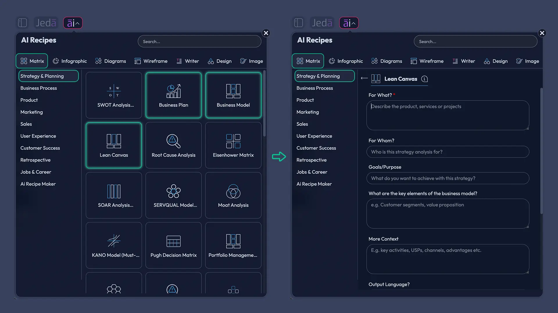The image size is (558, 313).
Task: Click the For Whom input field
Action: pos(448,152)
